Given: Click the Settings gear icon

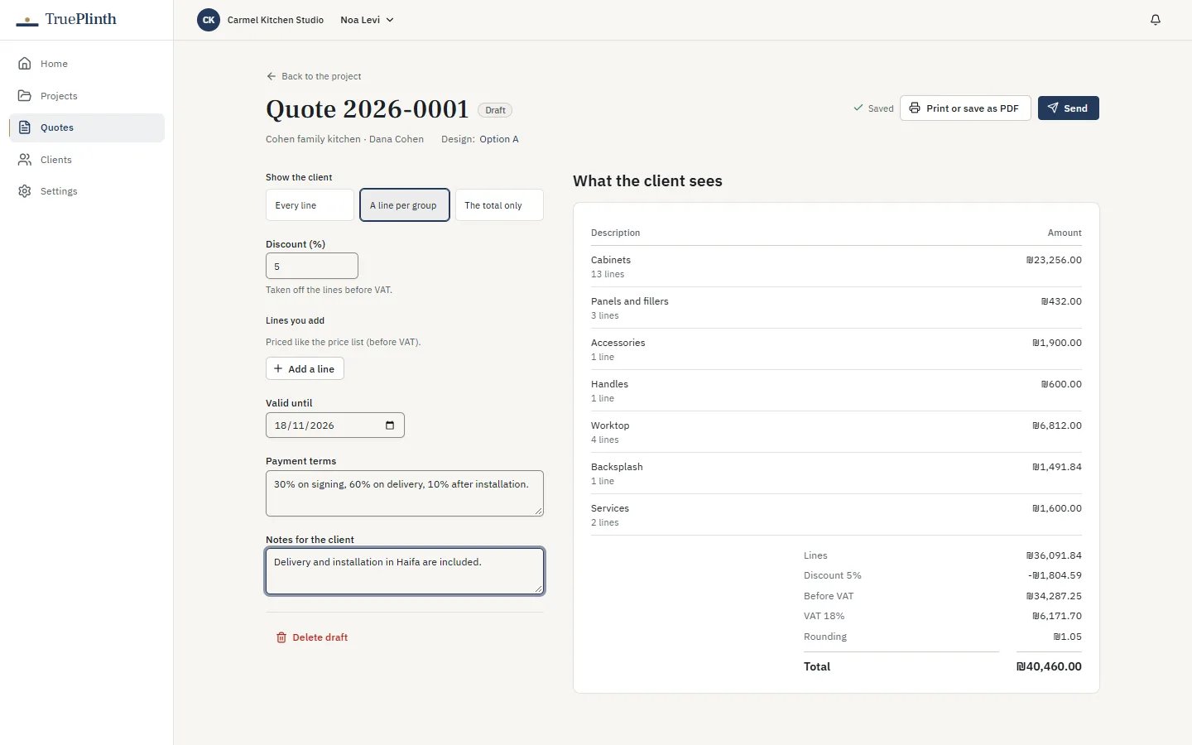Looking at the screenshot, I should tap(25, 191).
